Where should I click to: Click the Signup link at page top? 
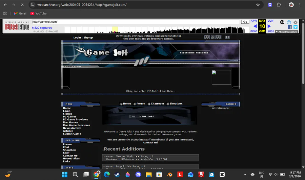pyautogui.click(x=88, y=38)
